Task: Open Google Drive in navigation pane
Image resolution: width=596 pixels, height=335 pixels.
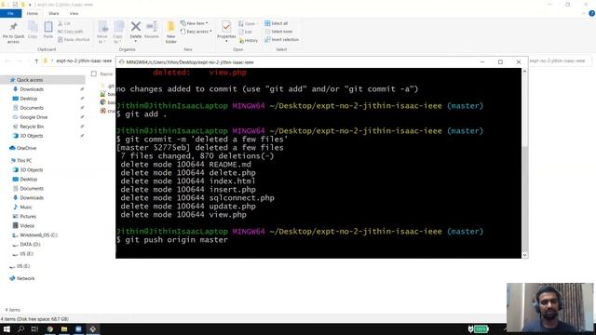Action: [34, 117]
